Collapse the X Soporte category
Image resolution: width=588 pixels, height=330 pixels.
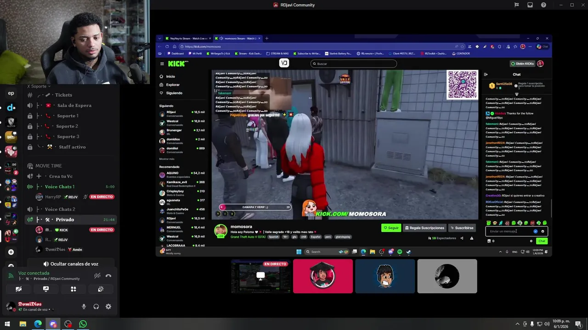coord(39,86)
